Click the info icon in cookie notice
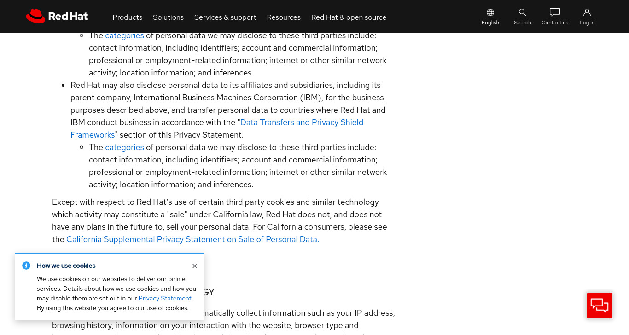629x335 pixels. [26, 266]
